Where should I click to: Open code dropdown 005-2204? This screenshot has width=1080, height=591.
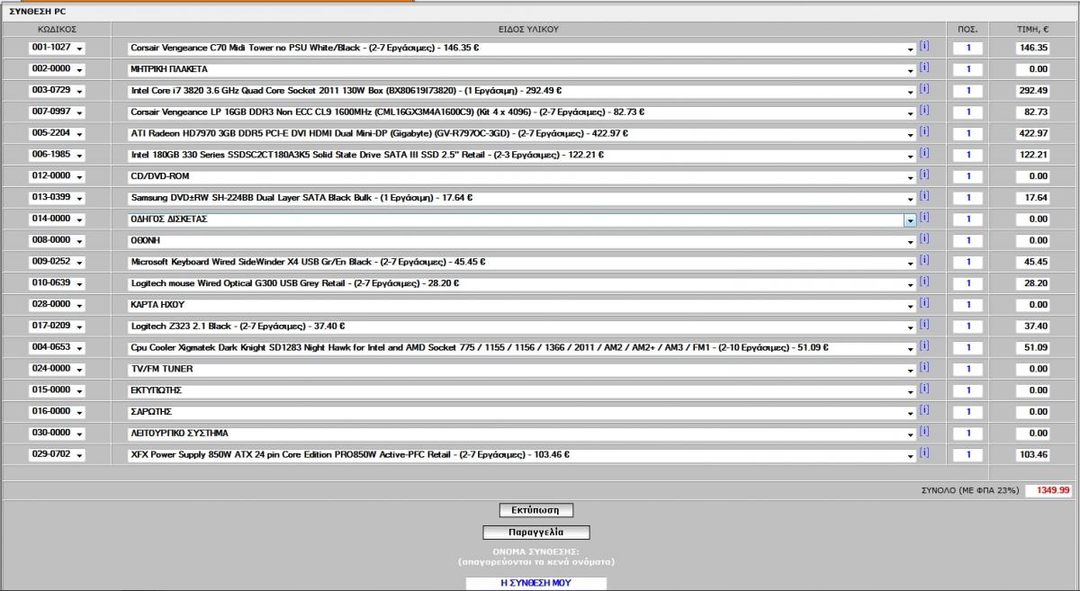56,133
